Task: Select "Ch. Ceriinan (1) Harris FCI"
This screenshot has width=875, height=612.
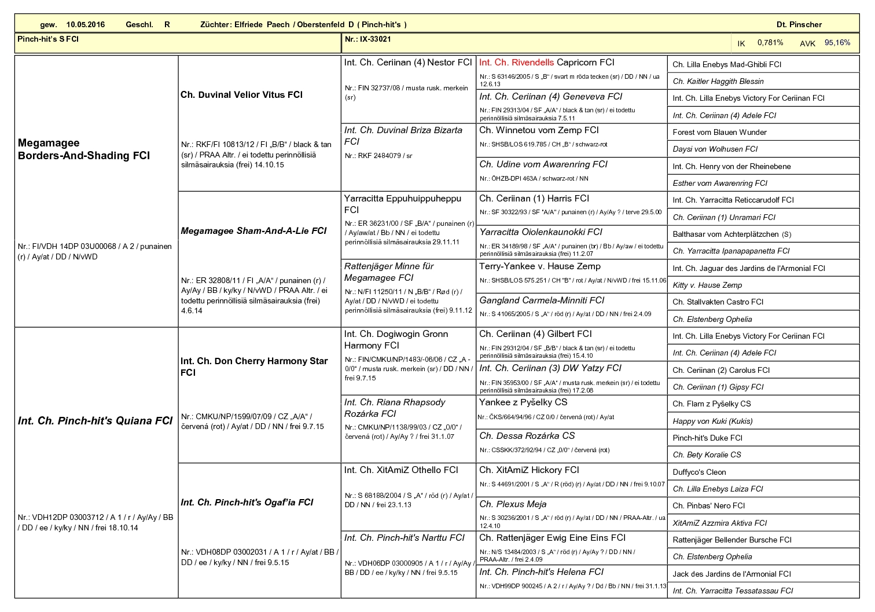Action: (x=534, y=199)
